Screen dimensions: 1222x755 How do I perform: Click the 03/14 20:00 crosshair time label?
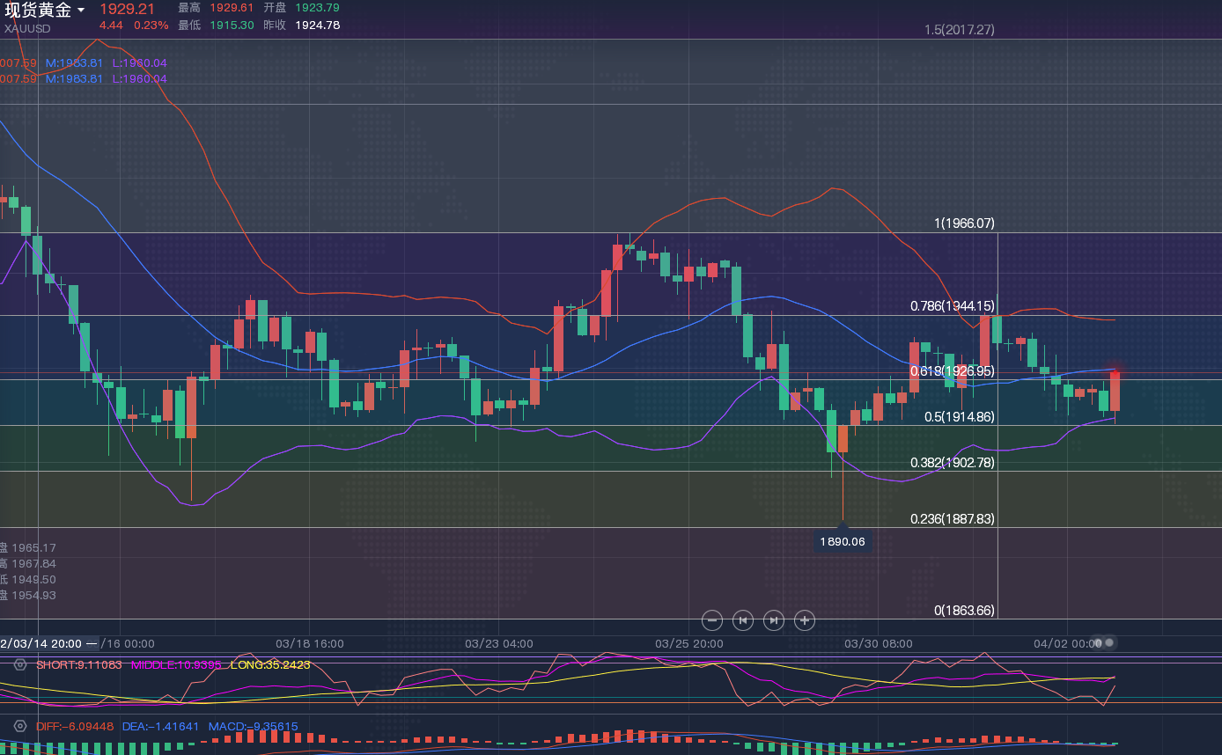pyautogui.click(x=42, y=643)
